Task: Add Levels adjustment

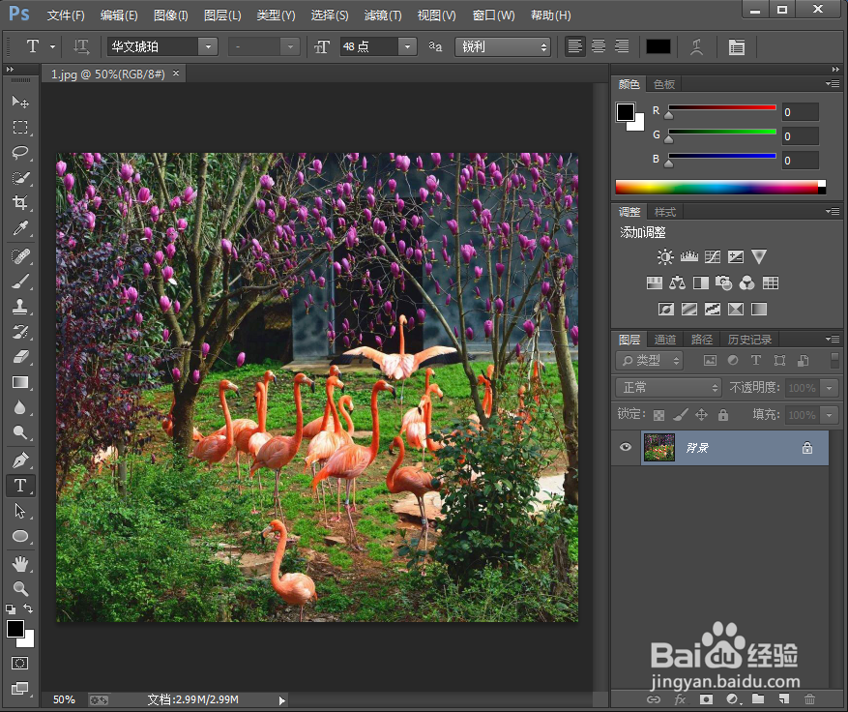Action: click(689, 256)
